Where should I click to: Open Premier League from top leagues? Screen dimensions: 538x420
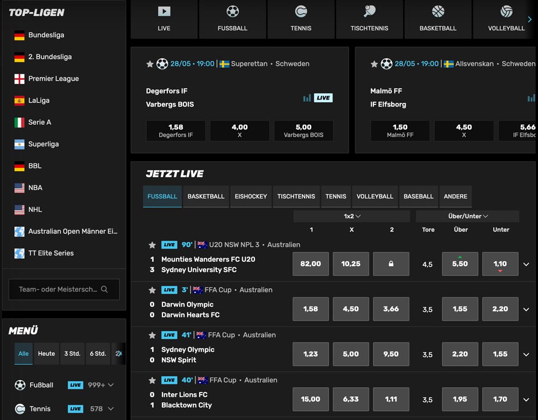53,79
